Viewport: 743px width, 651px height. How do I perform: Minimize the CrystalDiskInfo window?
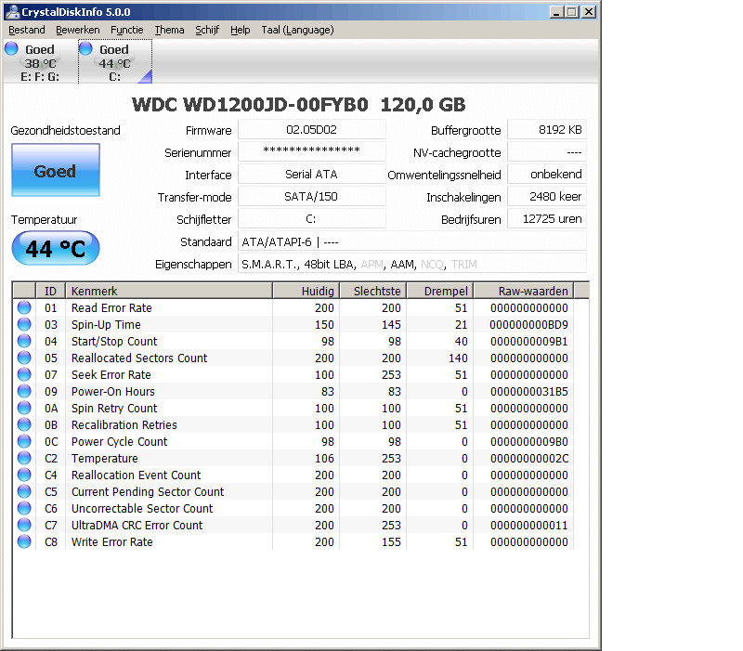pyautogui.click(x=556, y=12)
